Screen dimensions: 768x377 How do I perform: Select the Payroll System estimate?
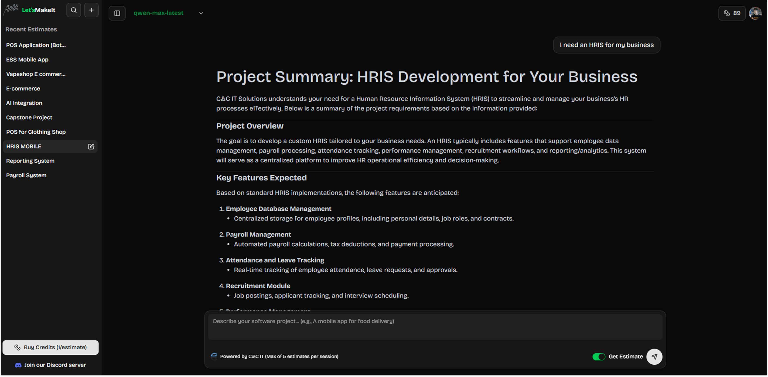pos(26,175)
